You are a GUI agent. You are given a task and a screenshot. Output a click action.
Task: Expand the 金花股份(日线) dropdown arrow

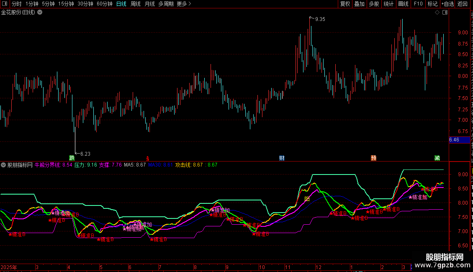pyautogui.click(x=40, y=13)
